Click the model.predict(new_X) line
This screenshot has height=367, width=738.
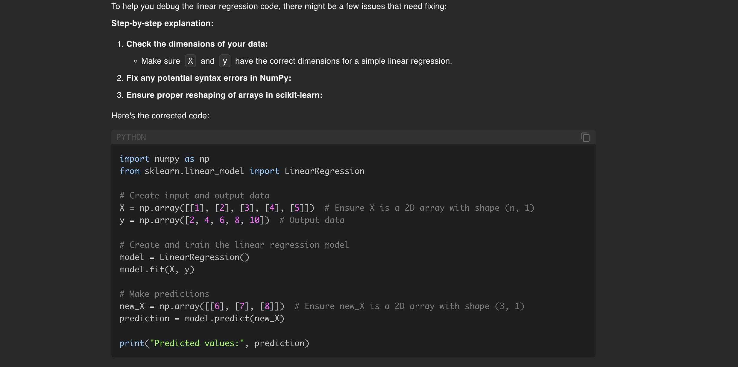201,319
